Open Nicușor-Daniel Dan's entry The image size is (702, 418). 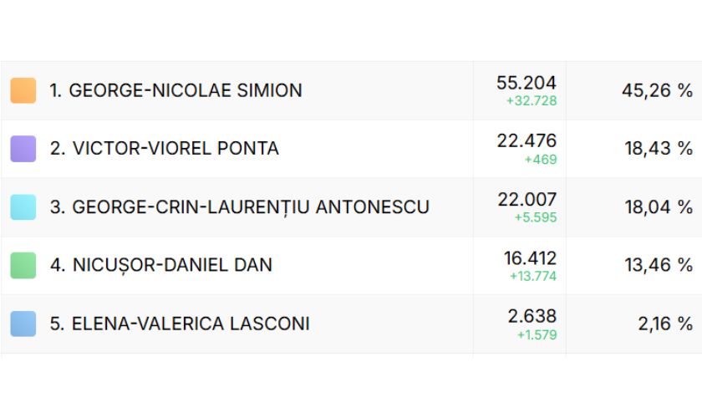tap(160, 265)
